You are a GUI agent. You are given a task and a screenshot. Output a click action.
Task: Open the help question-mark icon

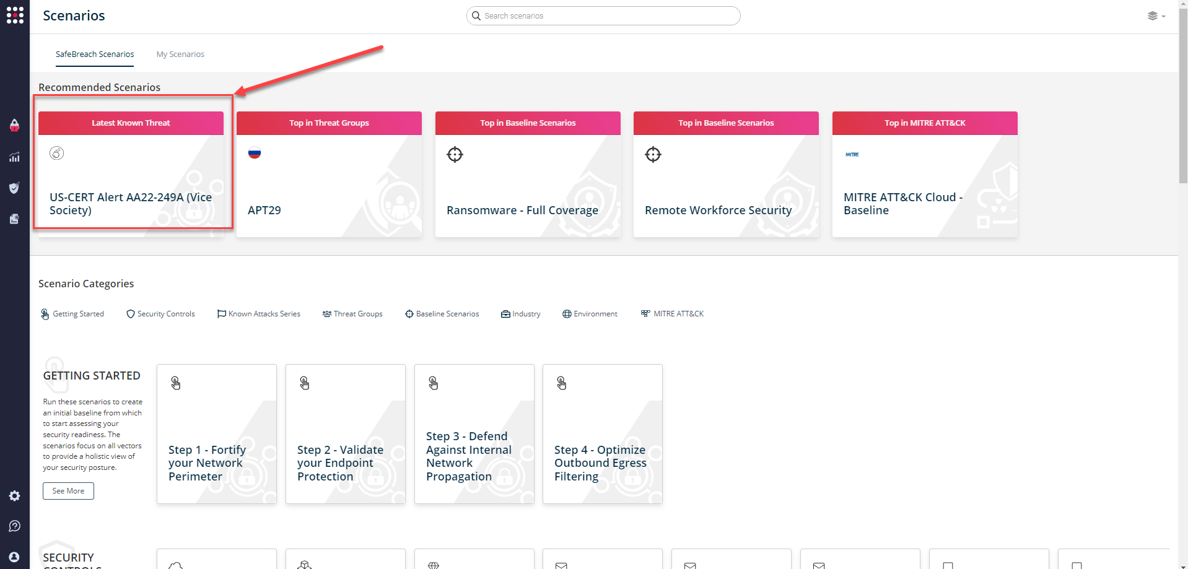[14, 526]
